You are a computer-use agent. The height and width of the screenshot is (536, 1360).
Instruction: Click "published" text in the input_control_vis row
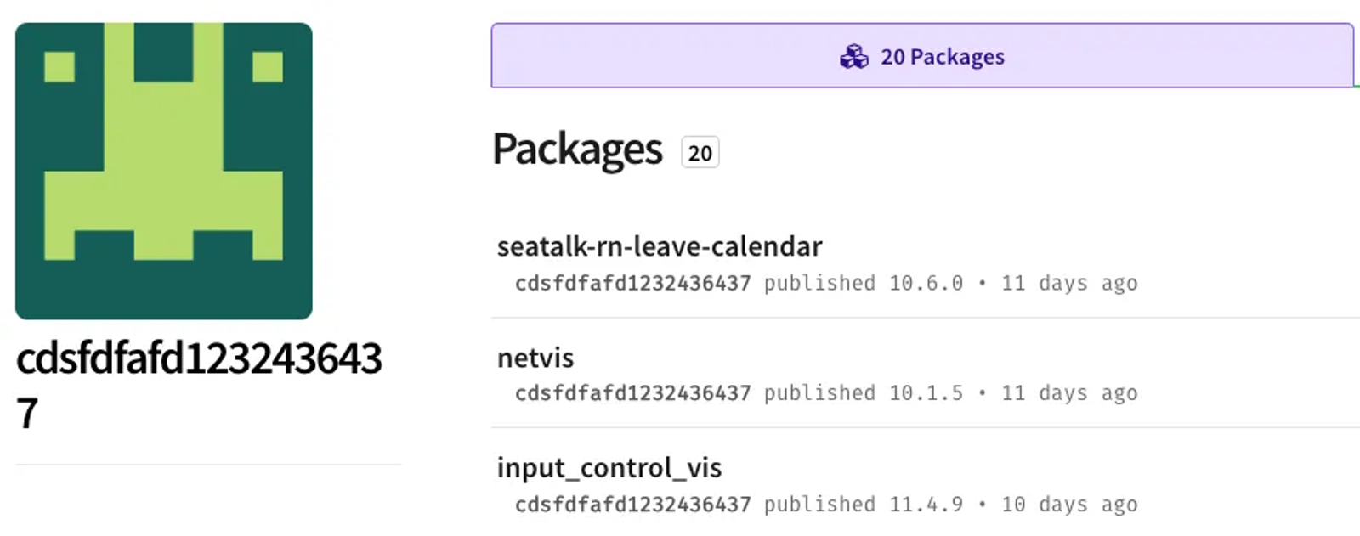point(819,505)
